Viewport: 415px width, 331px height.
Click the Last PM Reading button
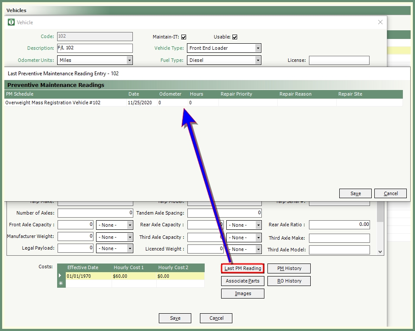coord(242,268)
